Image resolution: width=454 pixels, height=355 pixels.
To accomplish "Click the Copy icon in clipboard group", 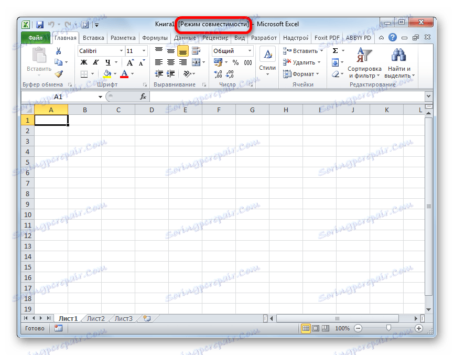I will click(59, 62).
